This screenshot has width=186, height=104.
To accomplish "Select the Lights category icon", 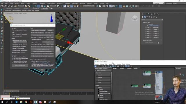I will pos(147,17).
